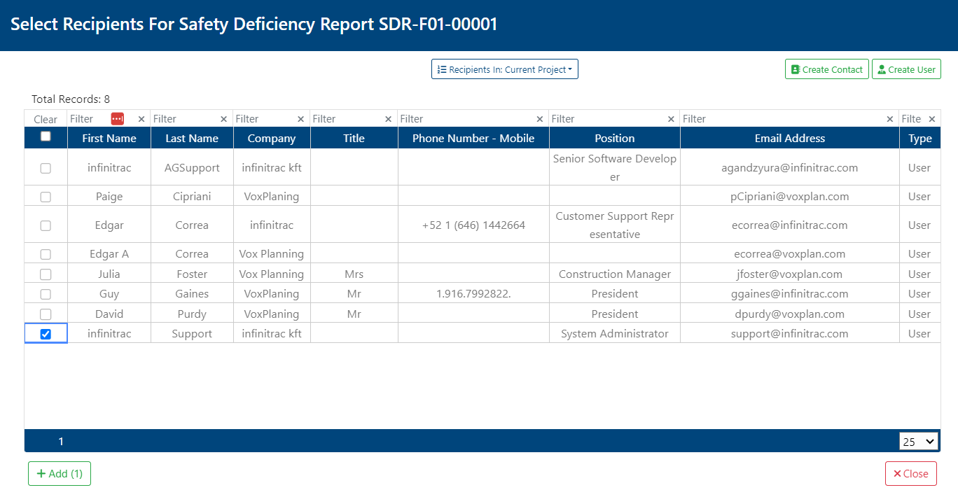Toggle the select-all checkbox in the table header
The image size is (958, 490).
pos(46,136)
